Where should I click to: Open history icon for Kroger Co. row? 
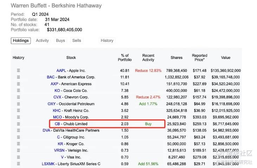pyautogui.click(x=18, y=144)
